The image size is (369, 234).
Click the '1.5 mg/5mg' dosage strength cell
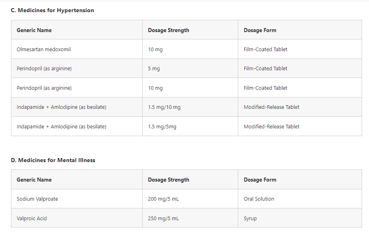tap(162, 126)
